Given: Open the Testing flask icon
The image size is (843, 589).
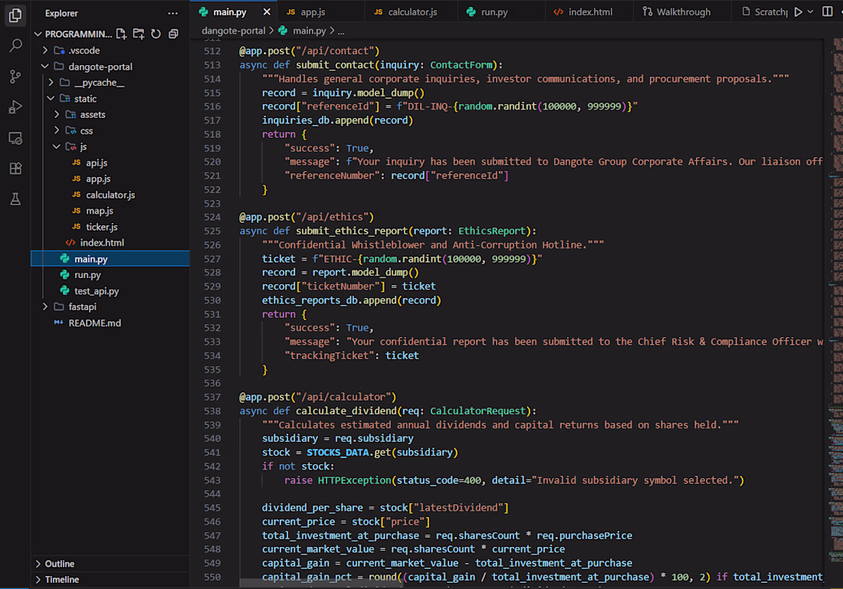Looking at the screenshot, I should coord(15,199).
